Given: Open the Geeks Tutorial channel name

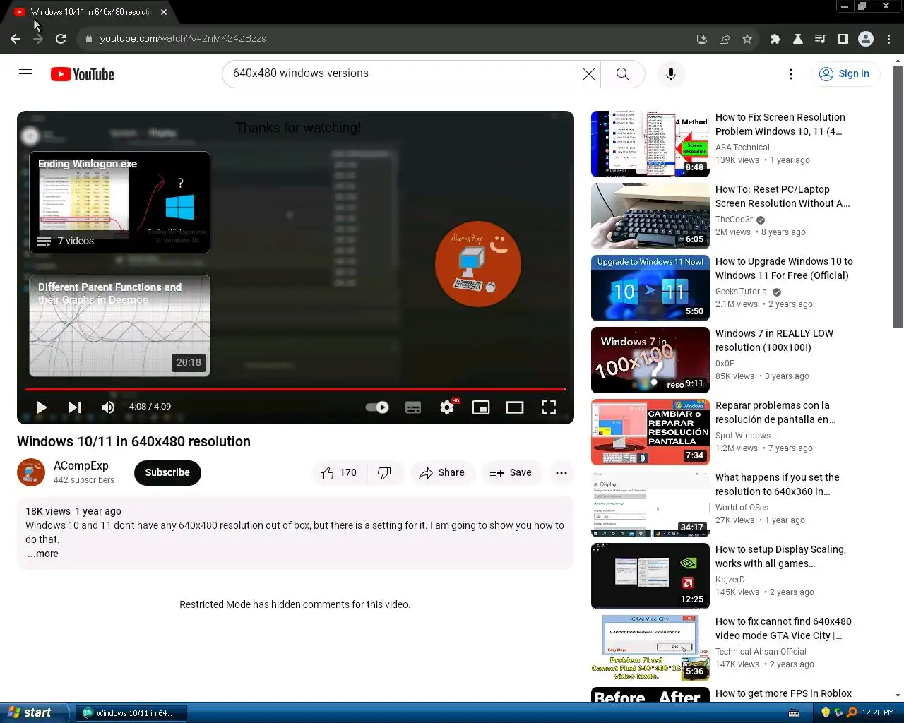Looking at the screenshot, I should 742,292.
